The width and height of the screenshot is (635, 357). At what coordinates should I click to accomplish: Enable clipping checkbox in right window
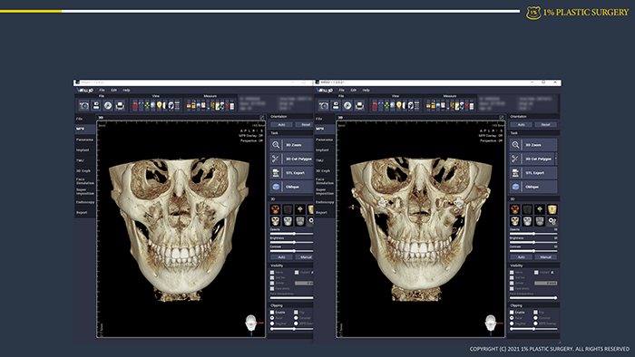click(512, 313)
